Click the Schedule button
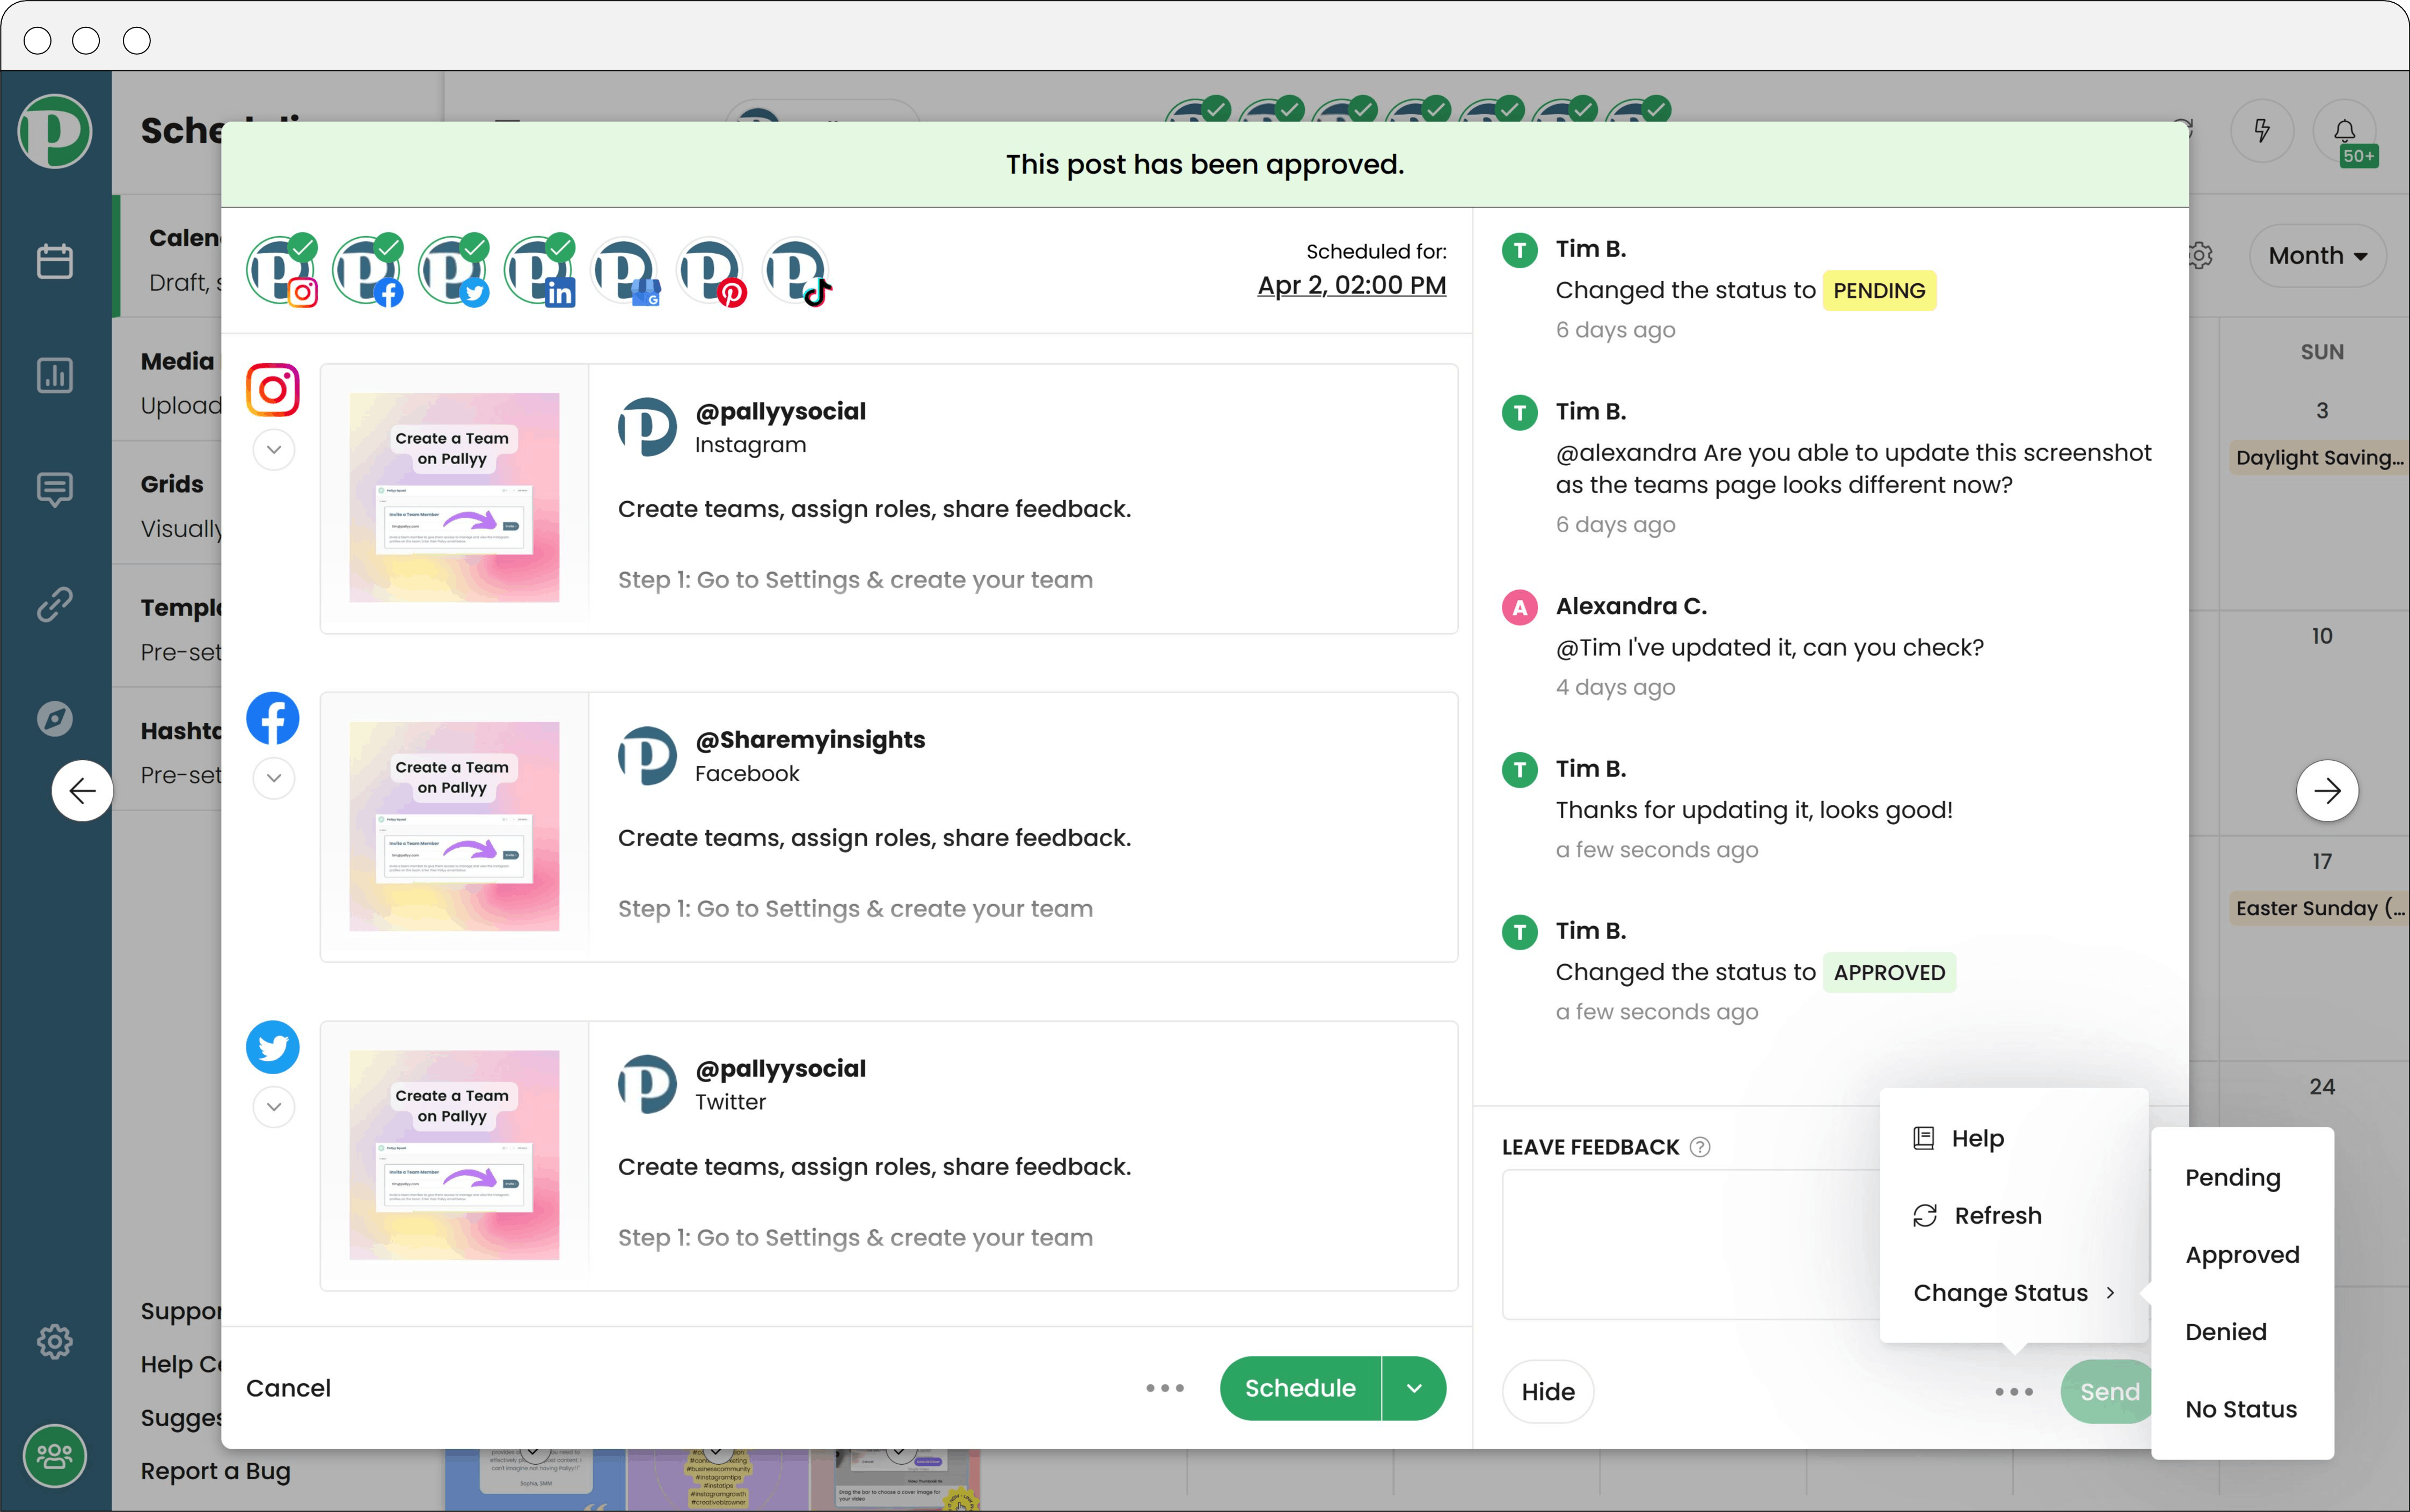 click(x=1298, y=1388)
